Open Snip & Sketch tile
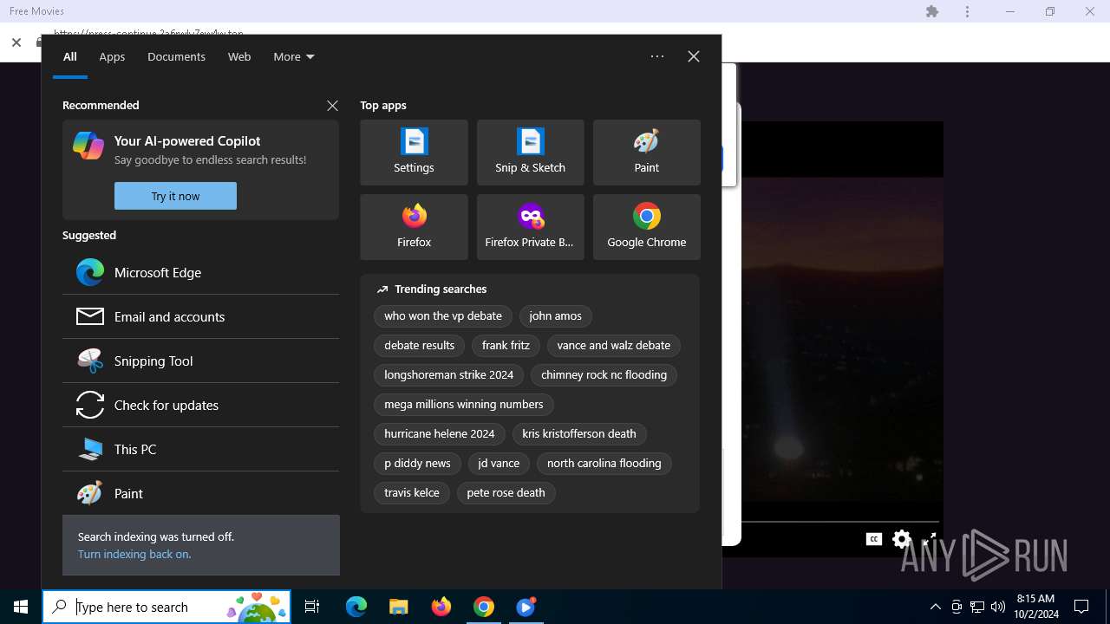This screenshot has height=624, width=1110. coord(530,153)
